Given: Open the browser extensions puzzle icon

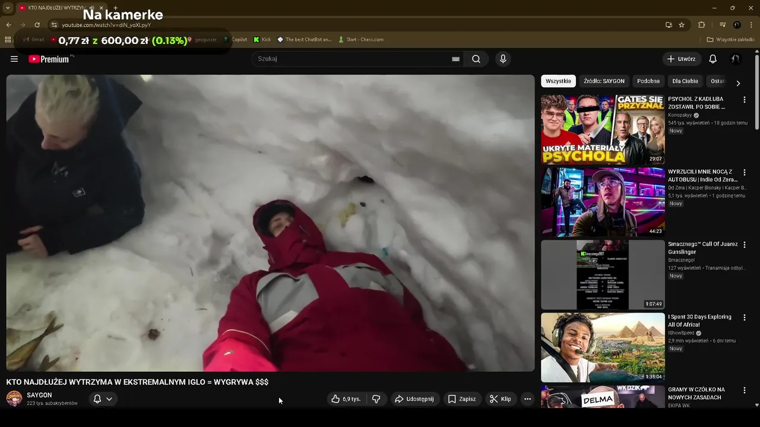Looking at the screenshot, I should 701,25.
